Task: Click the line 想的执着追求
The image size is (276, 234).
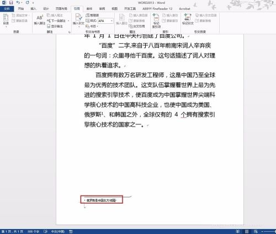Action: pyautogui.click(x=103, y=65)
